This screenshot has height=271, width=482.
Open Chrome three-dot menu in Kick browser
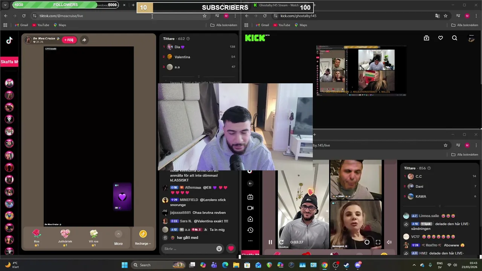tap(476, 16)
